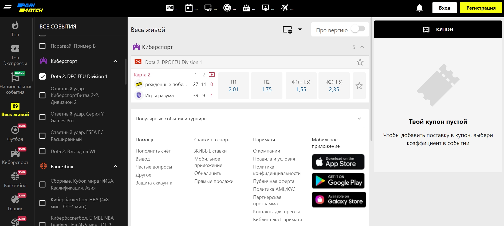Click the main content vertical scrollbar

(x=371, y=79)
